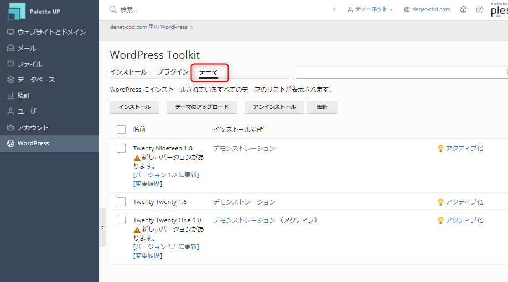Toggle the select-all checkbox in header
Viewport: 508px width, 282px height.
click(121, 129)
